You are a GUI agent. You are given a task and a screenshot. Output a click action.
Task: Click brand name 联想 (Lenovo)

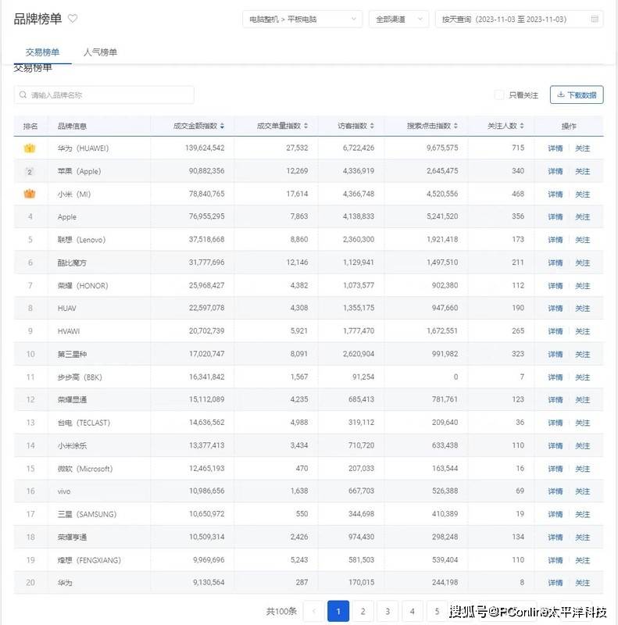coord(82,240)
